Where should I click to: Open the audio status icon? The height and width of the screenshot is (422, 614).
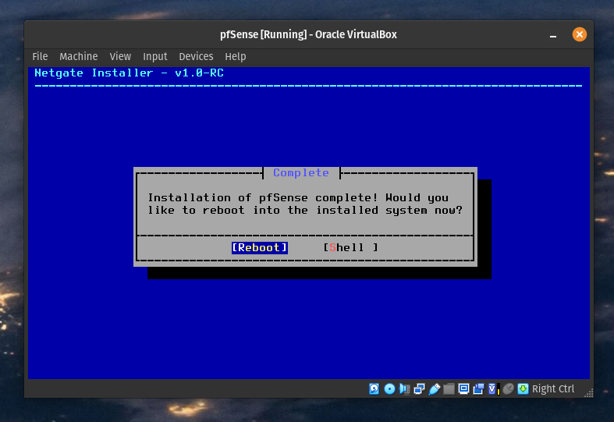pyautogui.click(x=404, y=388)
